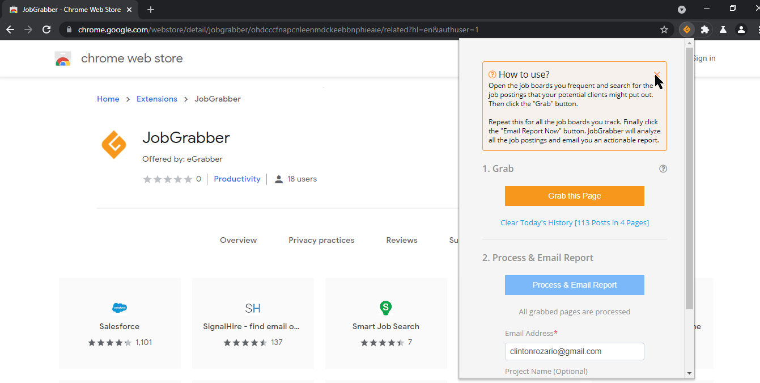The height and width of the screenshot is (383, 760).
Task: Switch to the Reviews tab
Action: 402,240
